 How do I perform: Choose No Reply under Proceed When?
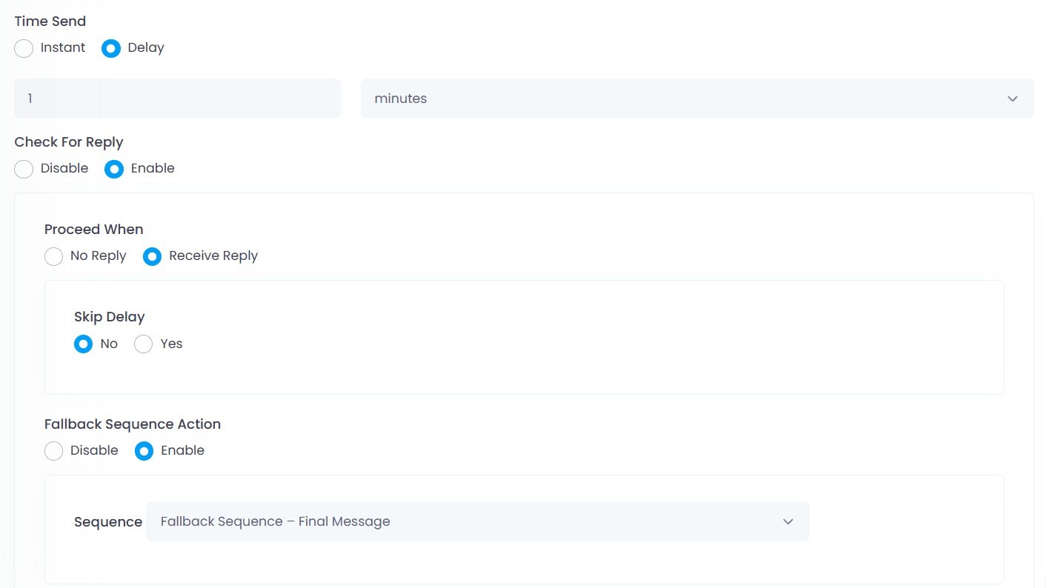[54, 256]
